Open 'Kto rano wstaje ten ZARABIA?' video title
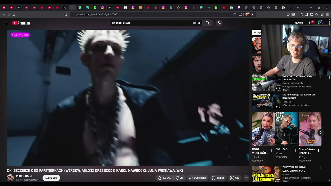Viewport: 331px width, 186px height. 299,96
